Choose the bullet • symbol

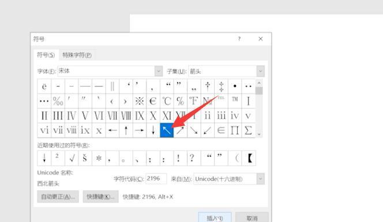coord(235,86)
